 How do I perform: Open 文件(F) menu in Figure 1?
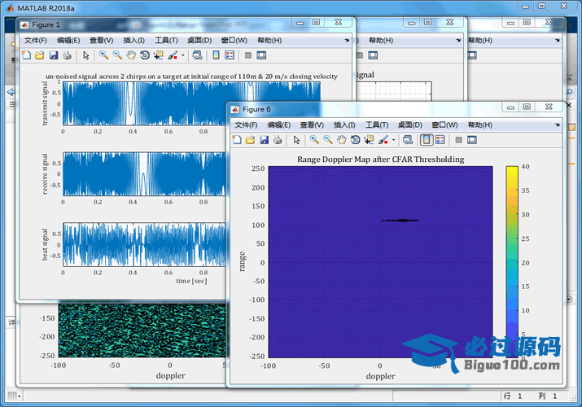click(36, 41)
